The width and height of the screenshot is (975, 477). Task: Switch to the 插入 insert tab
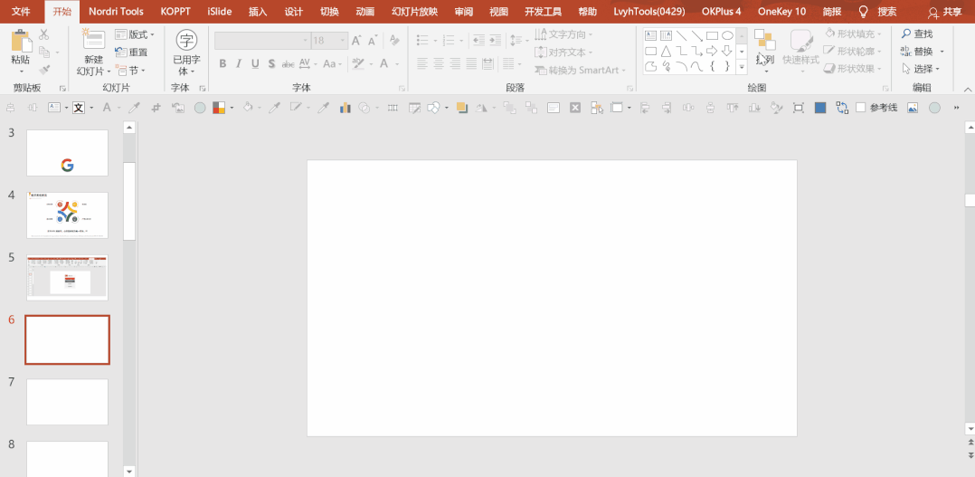[x=258, y=11]
